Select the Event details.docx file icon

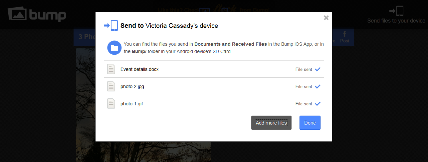111,69
